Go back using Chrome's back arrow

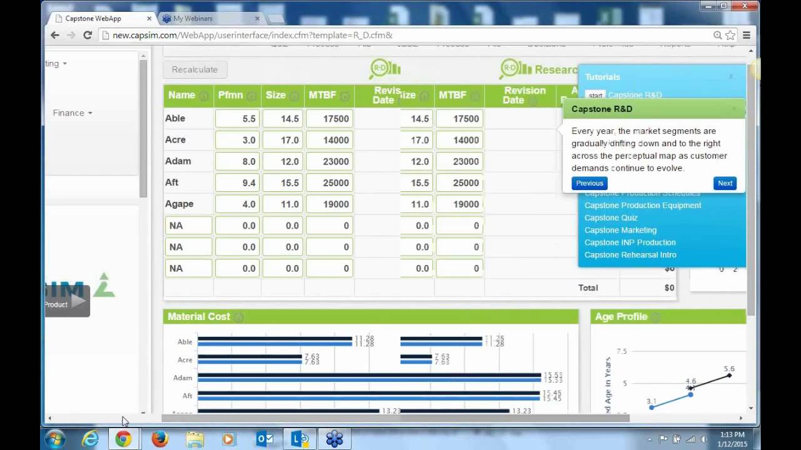55,35
